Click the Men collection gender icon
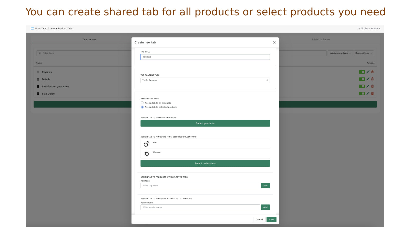The height and width of the screenshot is (230, 410). tap(146, 144)
